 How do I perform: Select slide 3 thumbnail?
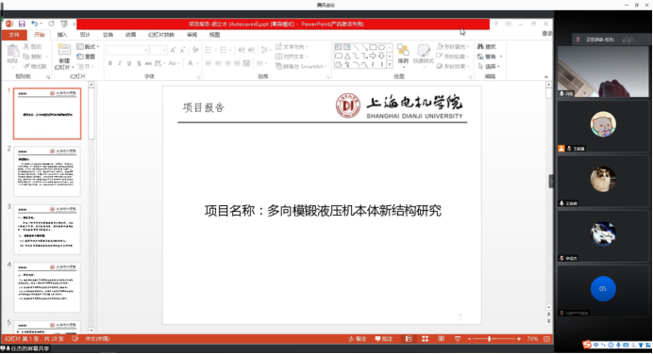[x=47, y=230]
